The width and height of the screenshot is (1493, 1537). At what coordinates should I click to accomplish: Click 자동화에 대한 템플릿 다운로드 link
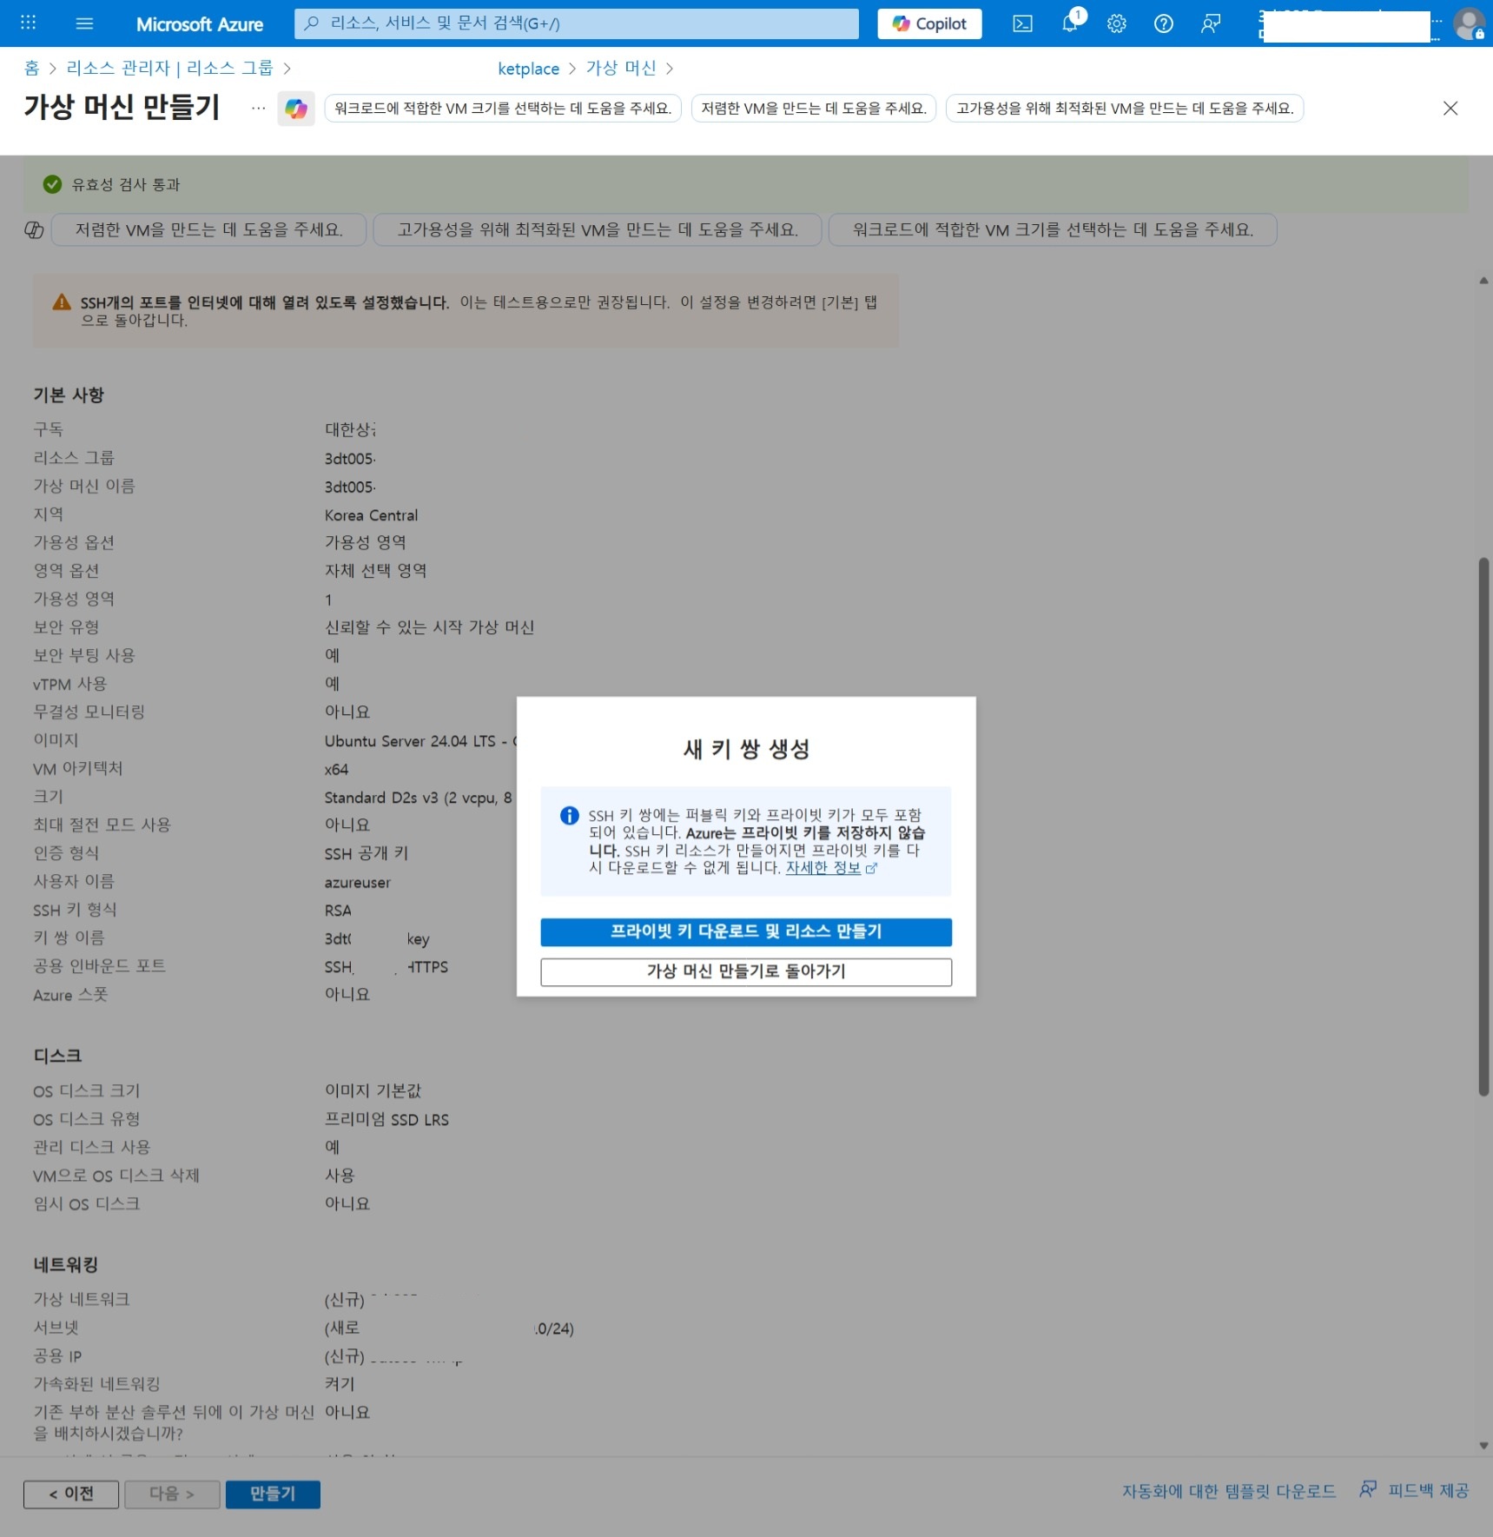(x=1231, y=1490)
